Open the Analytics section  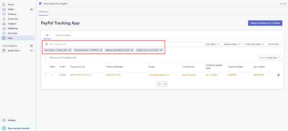(12, 24)
